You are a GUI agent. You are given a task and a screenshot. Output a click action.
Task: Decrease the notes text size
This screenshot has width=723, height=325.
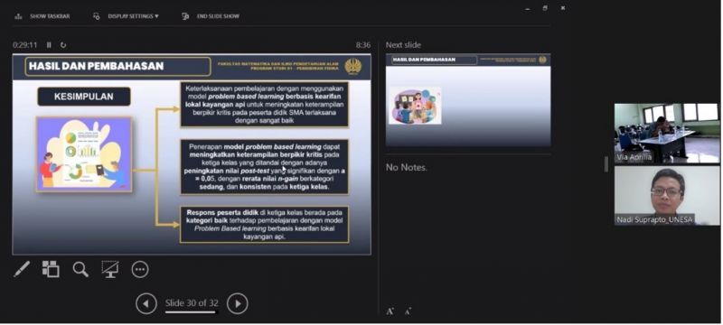pyautogui.click(x=408, y=311)
